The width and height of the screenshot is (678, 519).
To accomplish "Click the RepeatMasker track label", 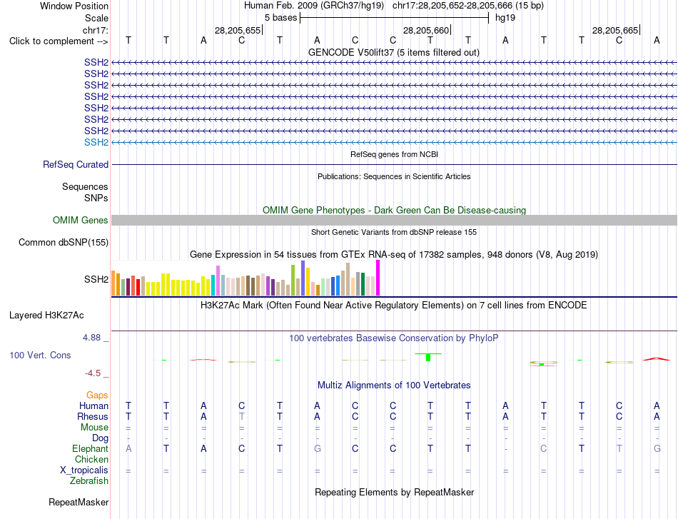I will [x=79, y=502].
